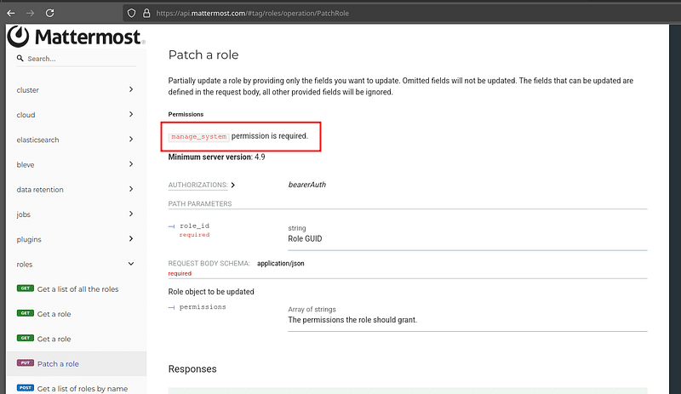The image size is (681, 394).
Task: Expand the bleve section chevron
Action: click(131, 163)
